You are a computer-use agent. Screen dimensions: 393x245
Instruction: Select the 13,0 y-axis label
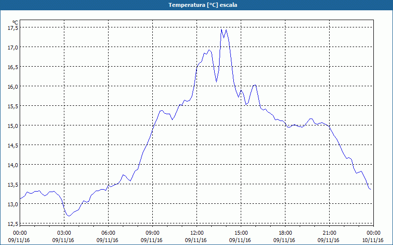tap(13, 204)
